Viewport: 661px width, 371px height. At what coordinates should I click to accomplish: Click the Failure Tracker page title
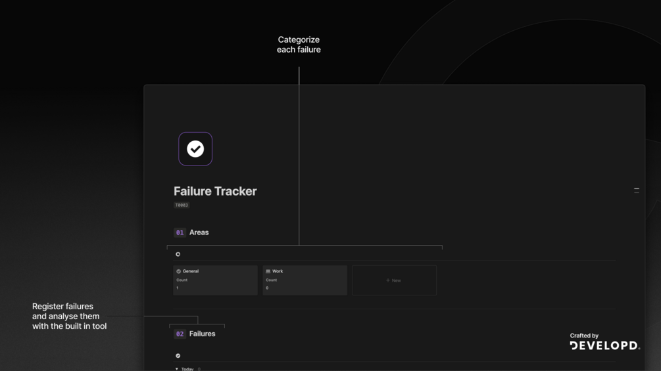tap(215, 191)
